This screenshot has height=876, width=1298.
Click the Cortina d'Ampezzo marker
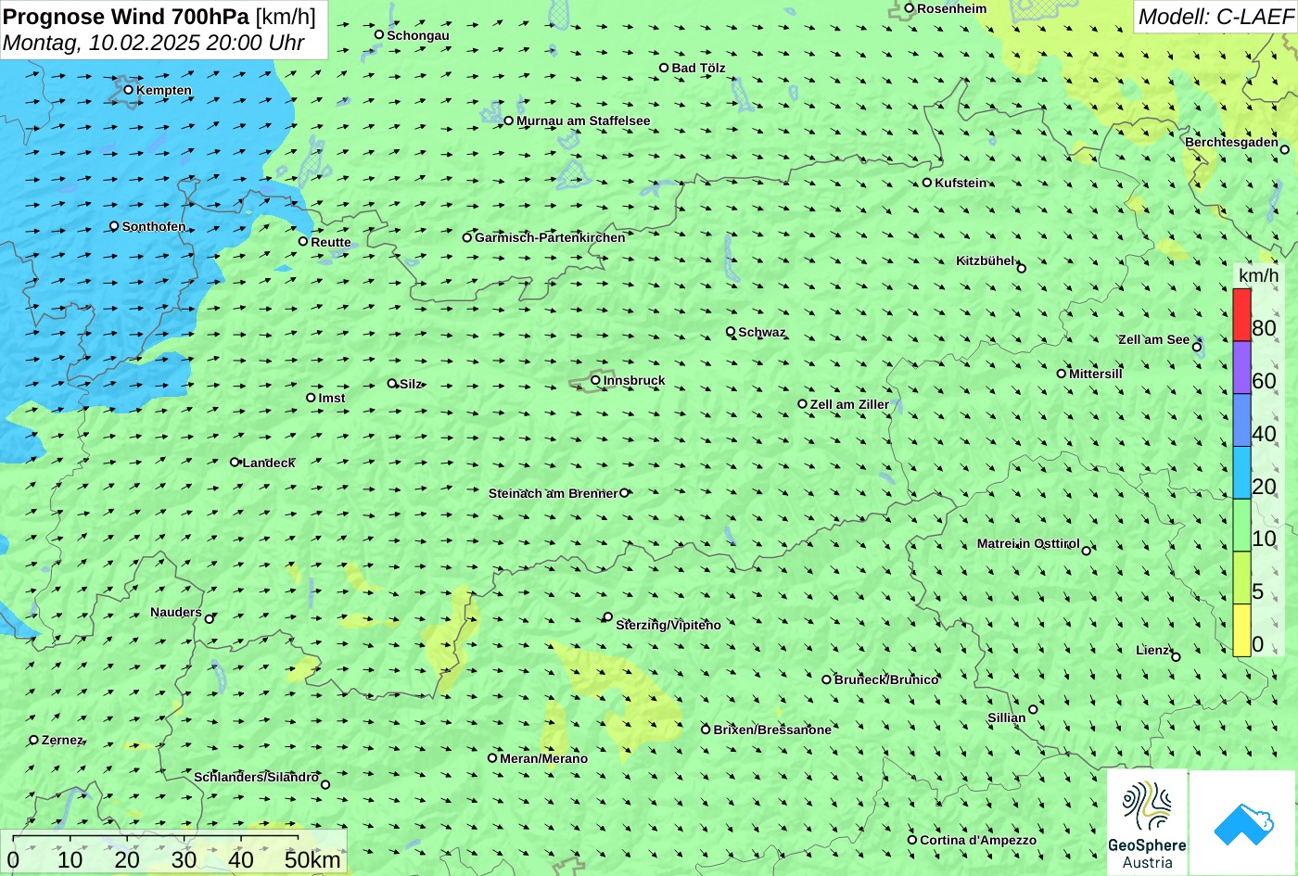[912, 840]
